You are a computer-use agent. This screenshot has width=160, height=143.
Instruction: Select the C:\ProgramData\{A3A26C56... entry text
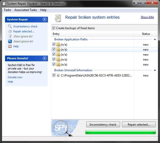96,75
